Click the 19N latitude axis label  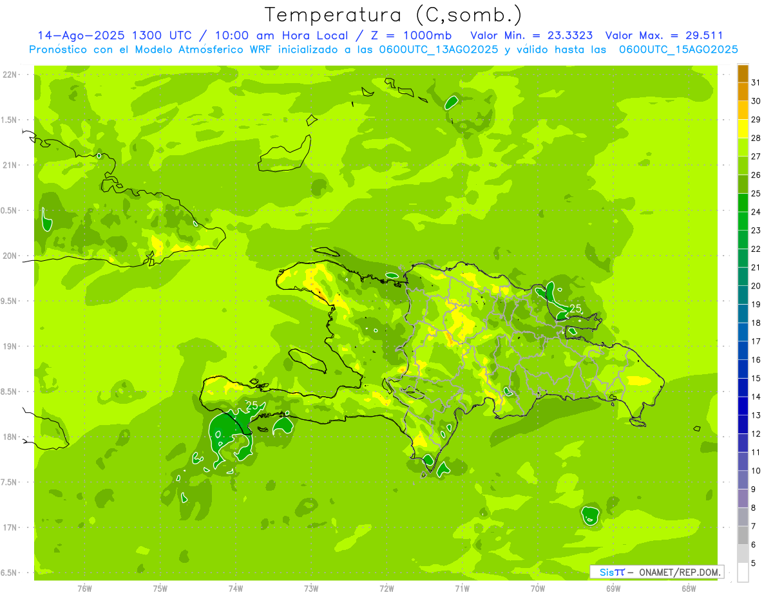point(10,346)
